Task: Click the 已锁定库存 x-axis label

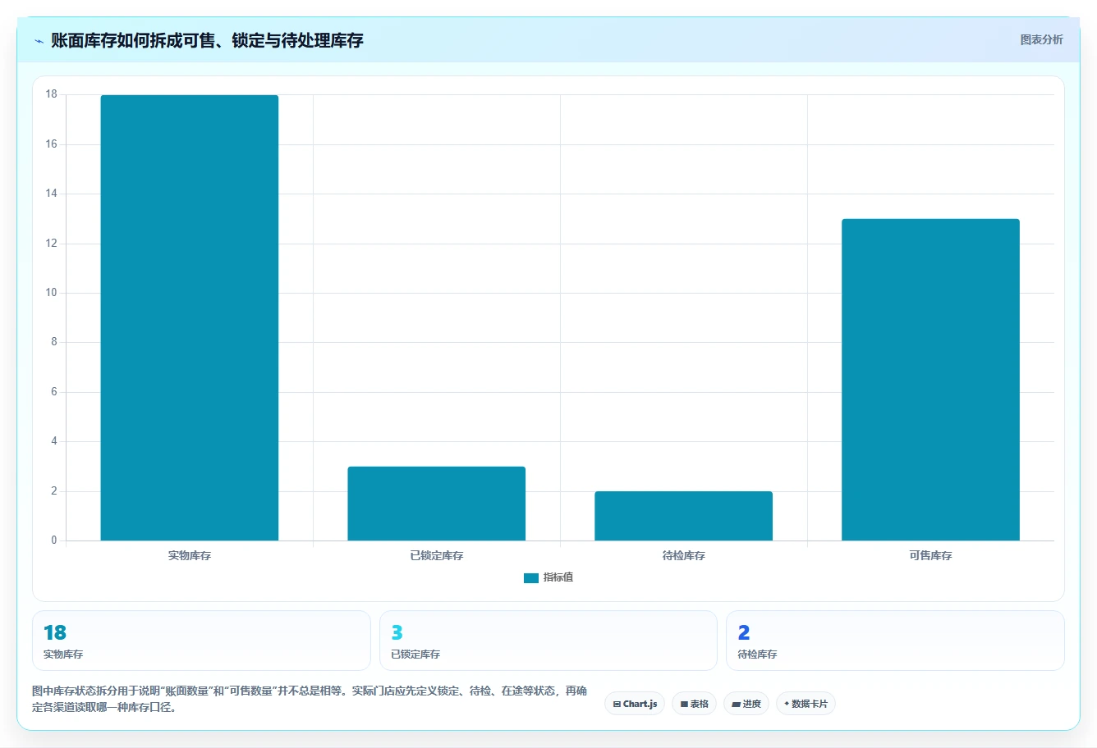Action: point(436,555)
